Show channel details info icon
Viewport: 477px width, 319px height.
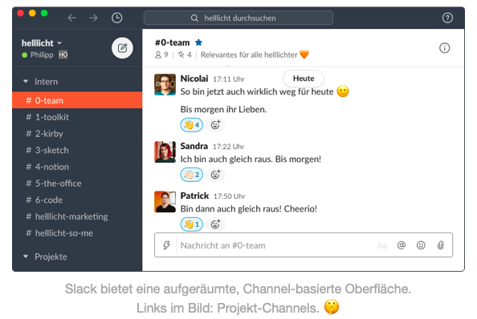[444, 48]
